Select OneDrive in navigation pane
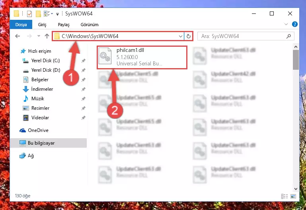Screen dimensions: 306x210 34,130
